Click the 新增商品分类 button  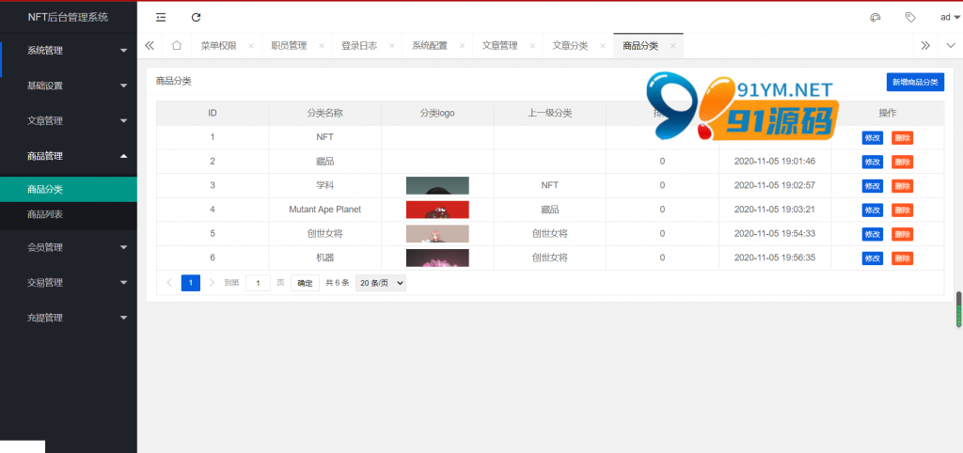(x=915, y=82)
